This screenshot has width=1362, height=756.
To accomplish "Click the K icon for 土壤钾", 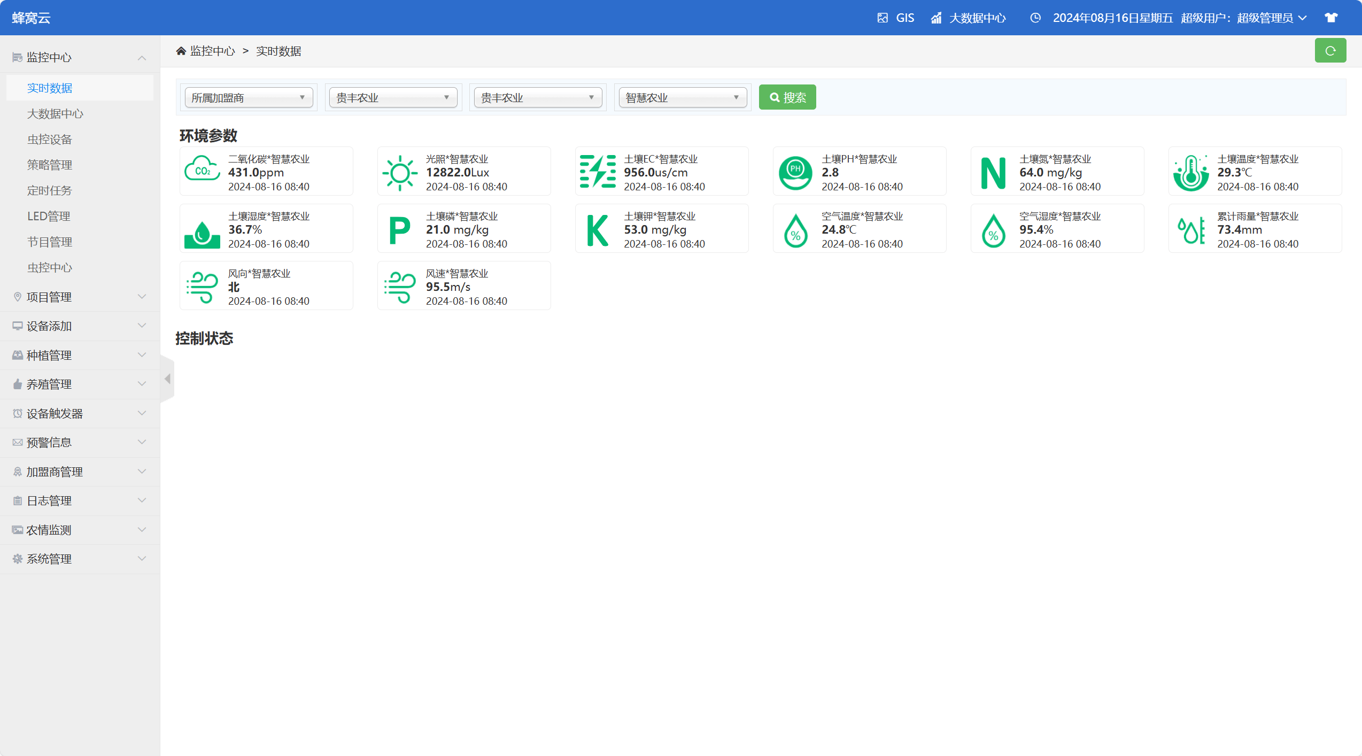I will (598, 230).
